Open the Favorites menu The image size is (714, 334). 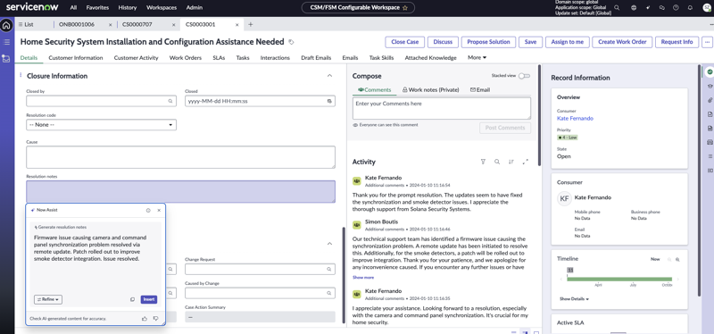pos(97,8)
